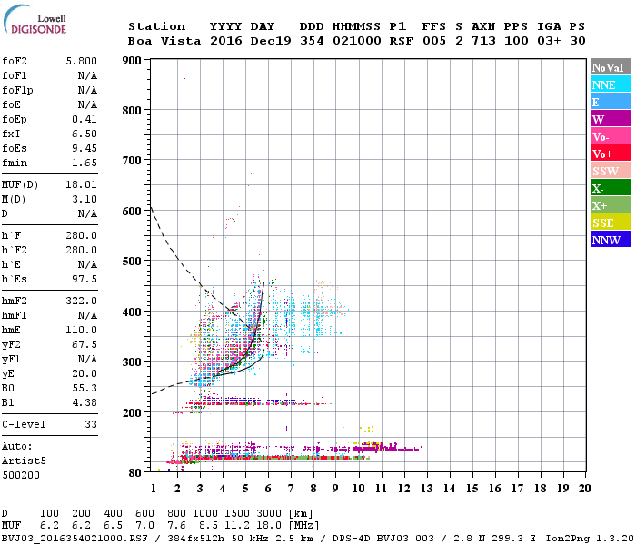Click the Lowell Digisonde logo
The width and height of the screenshot is (636, 545).
tap(35, 19)
